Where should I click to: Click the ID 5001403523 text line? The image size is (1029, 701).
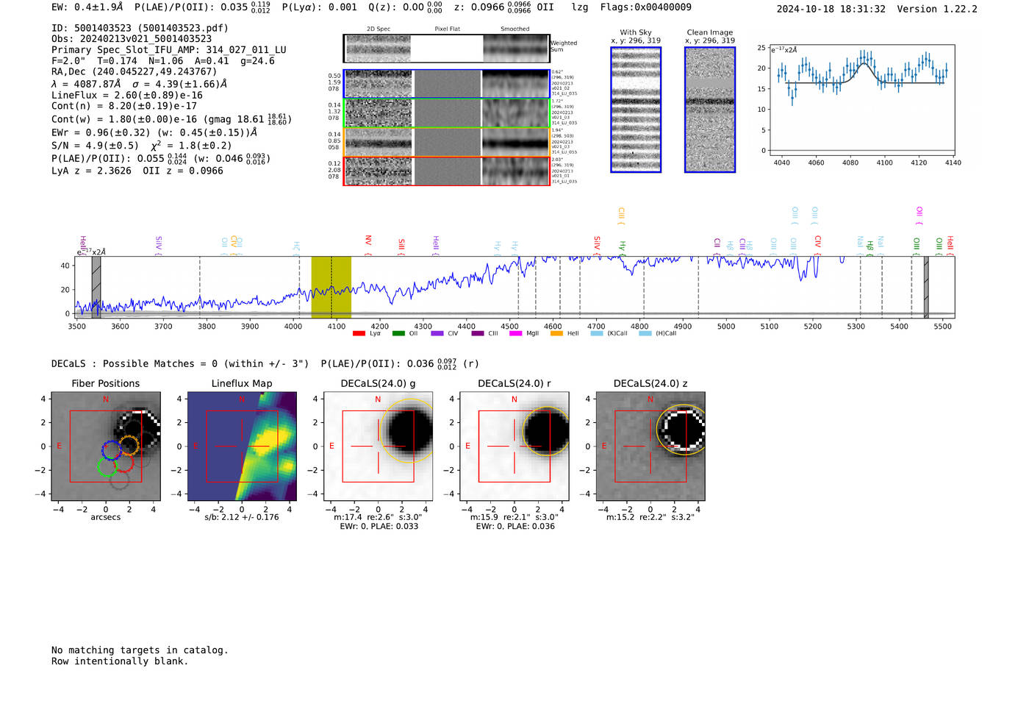point(140,28)
